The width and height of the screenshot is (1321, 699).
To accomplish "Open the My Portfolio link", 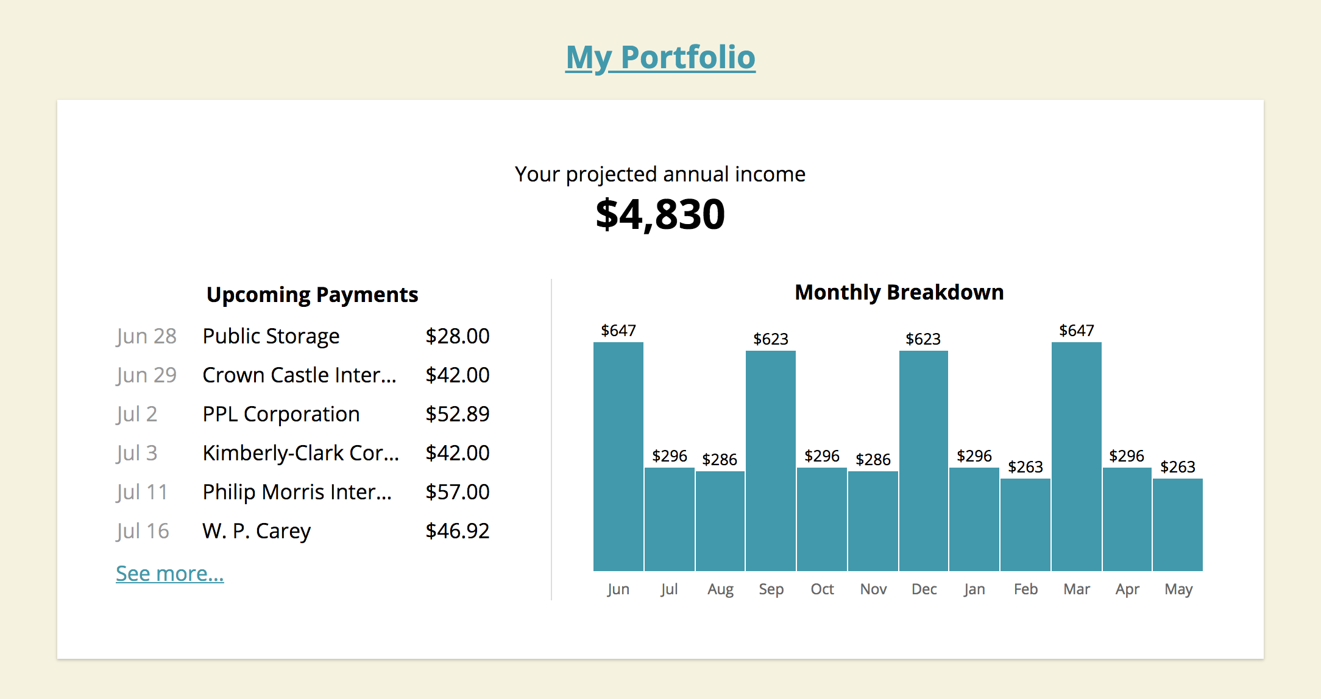I will [x=660, y=57].
